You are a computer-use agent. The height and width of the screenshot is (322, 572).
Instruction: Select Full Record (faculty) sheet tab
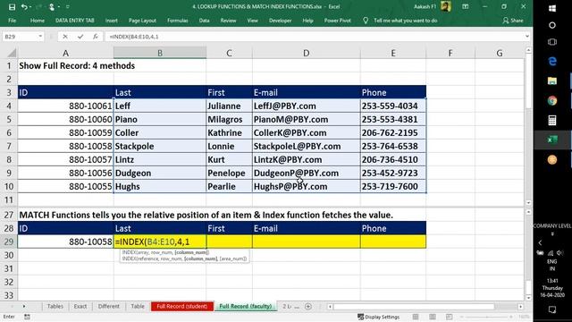246,306
